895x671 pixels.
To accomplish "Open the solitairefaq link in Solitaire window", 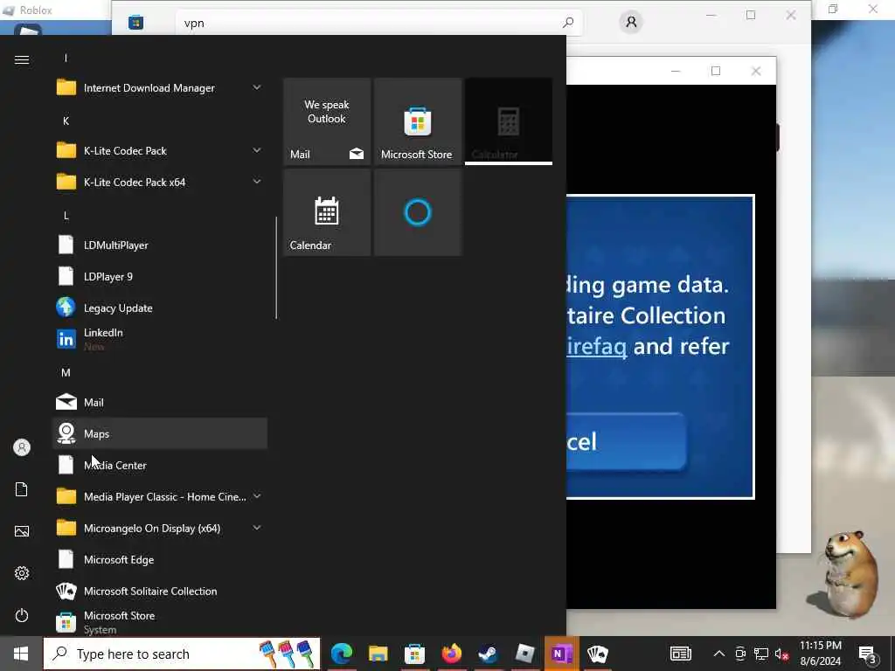I will [596, 346].
